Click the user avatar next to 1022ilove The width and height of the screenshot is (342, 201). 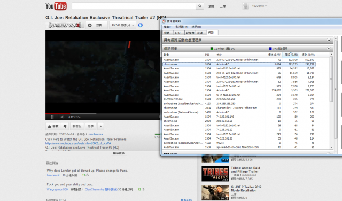point(246,6)
